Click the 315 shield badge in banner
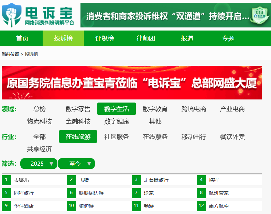The width and height of the screenshot is (271, 214). [260, 15]
